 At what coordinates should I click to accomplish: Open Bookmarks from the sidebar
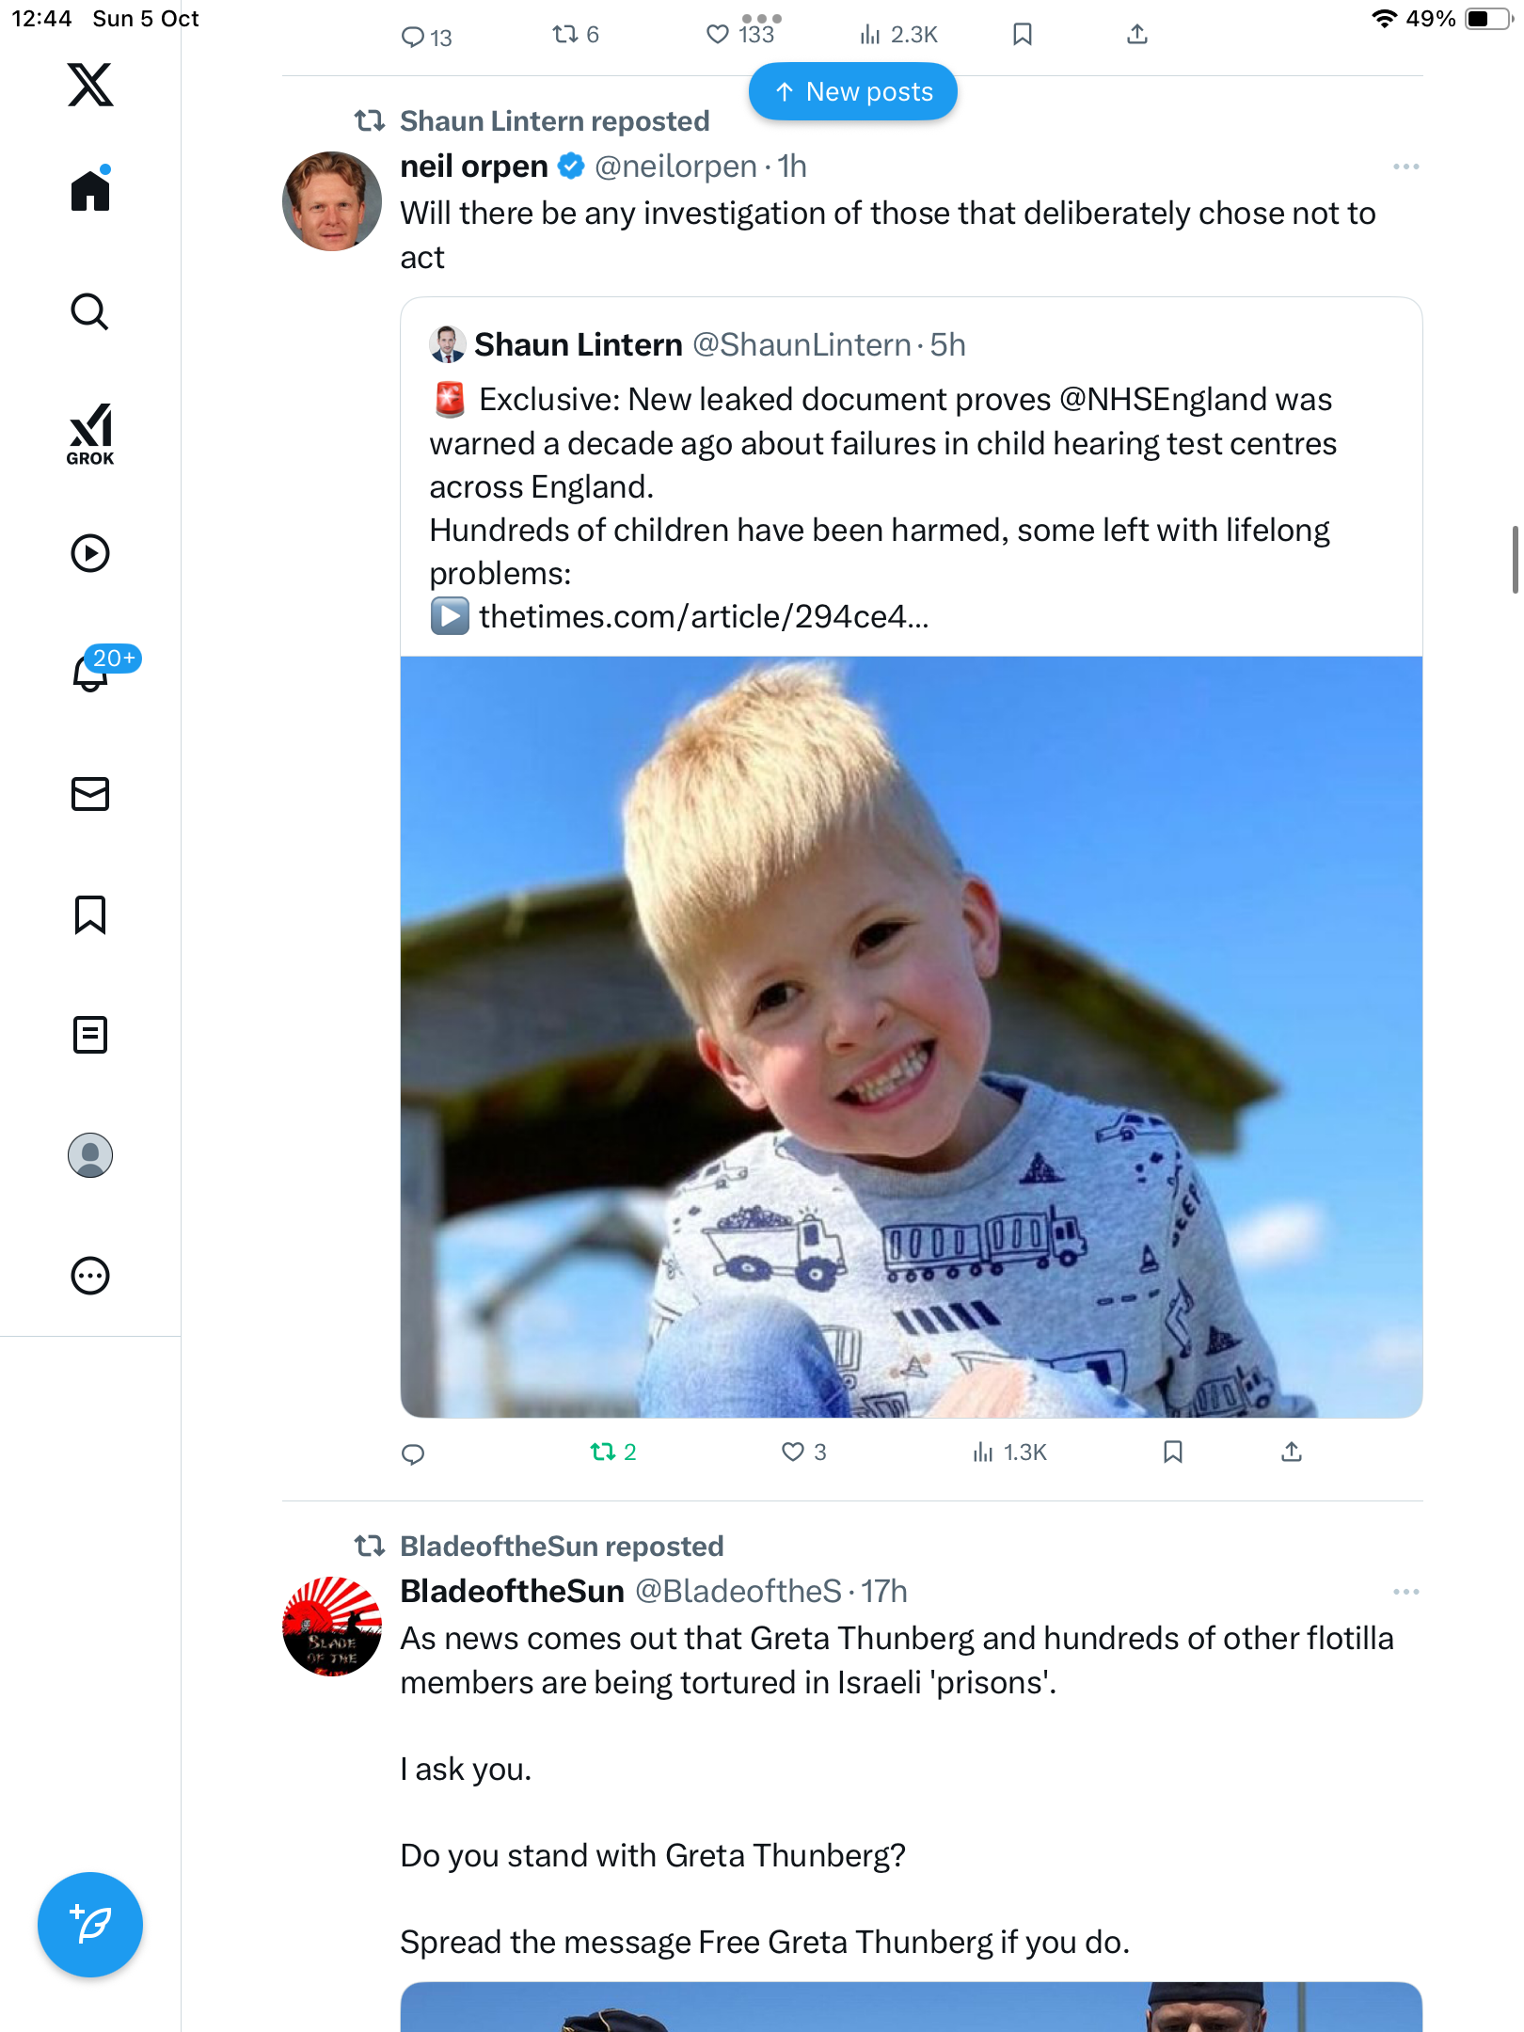coord(90,914)
